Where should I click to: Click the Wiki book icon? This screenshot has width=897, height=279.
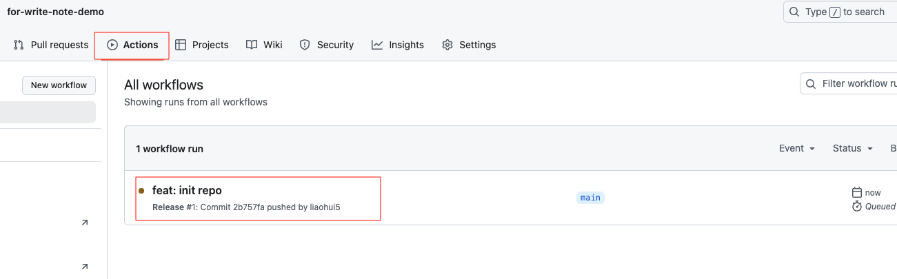[x=252, y=45]
